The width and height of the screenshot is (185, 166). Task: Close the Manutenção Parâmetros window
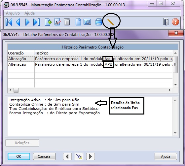(x=173, y=4)
